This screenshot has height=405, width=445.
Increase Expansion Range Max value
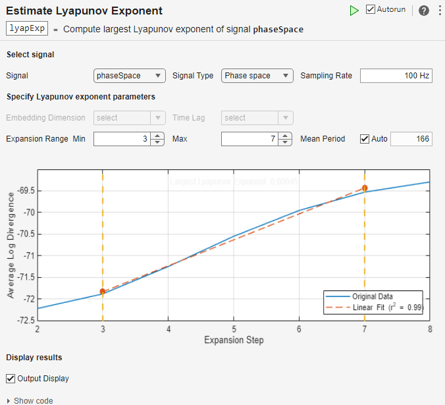point(284,136)
